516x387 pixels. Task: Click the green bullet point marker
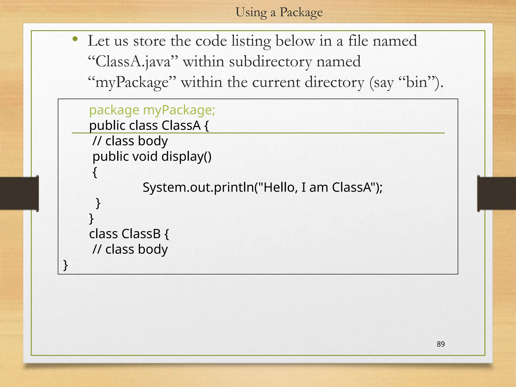click(75, 39)
